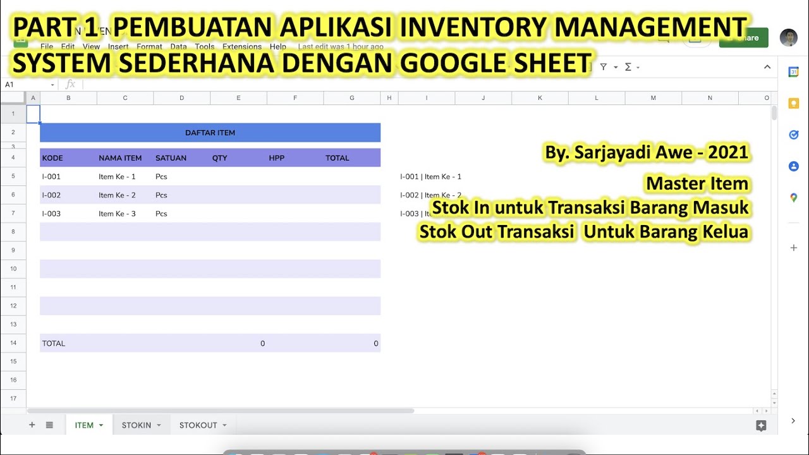Open the Edit menu

[x=68, y=47]
